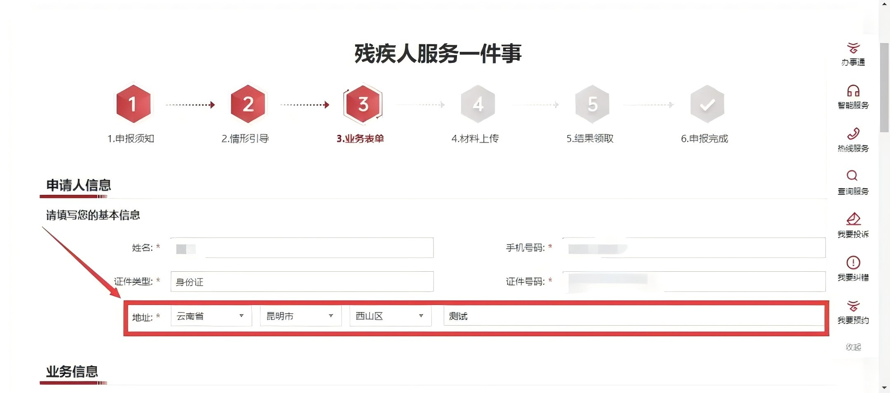Focus the 证件类型 input showing 身份证

[302, 282]
